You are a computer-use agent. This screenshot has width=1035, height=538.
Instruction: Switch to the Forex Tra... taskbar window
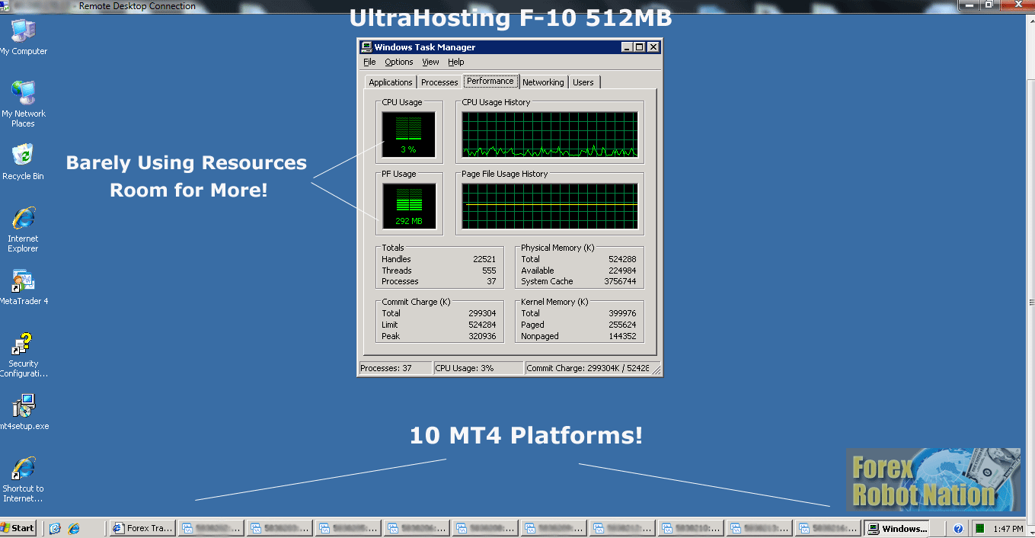142,528
